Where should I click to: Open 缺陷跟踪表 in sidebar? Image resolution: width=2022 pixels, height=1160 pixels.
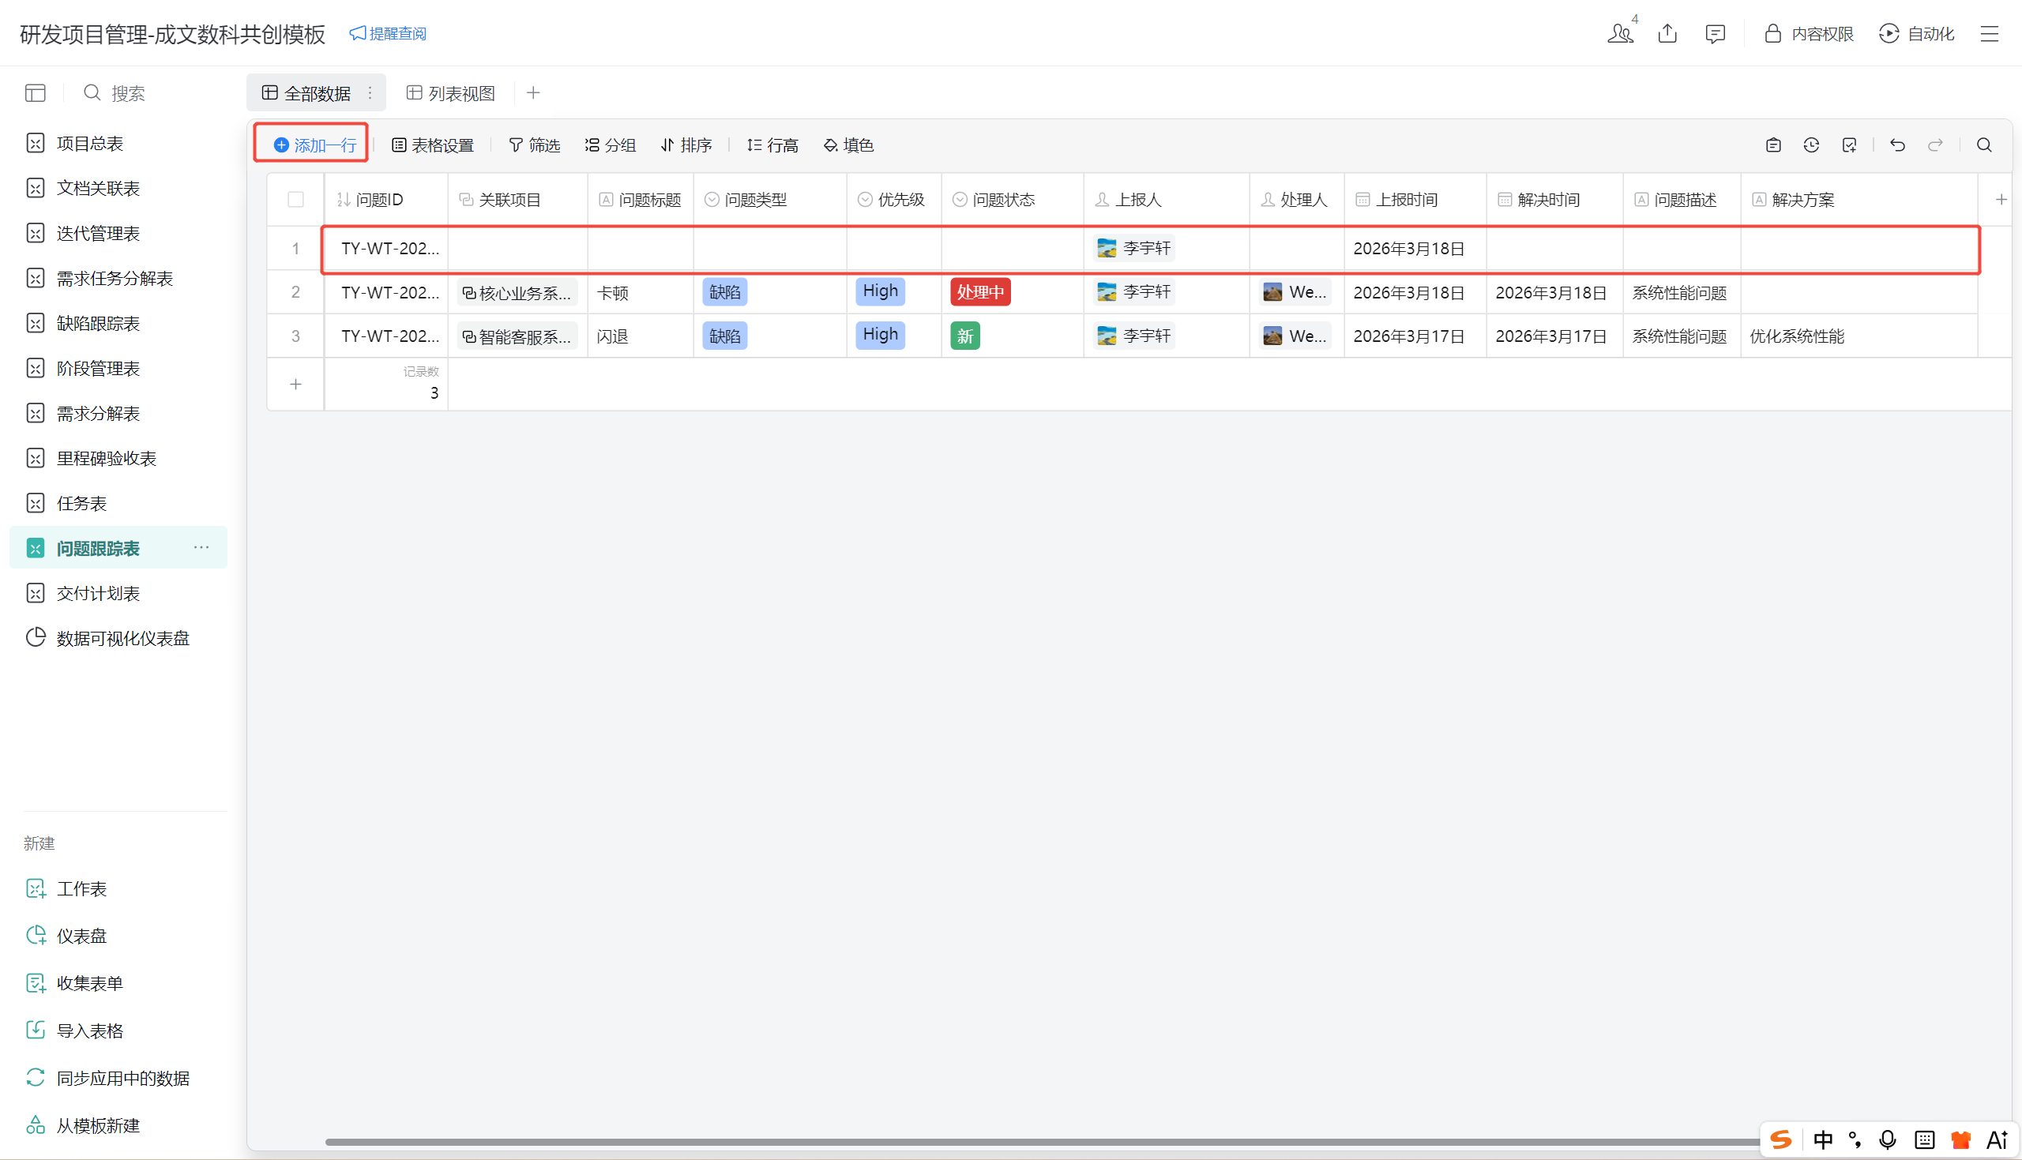(98, 324)
